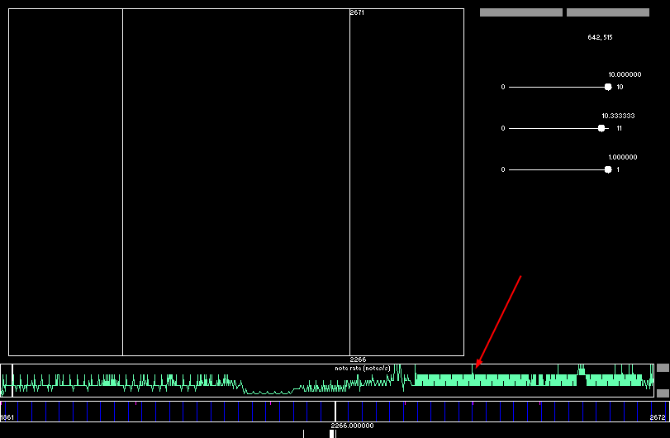Click the handle of the slider ending at 1
This screenshot has width=670, height=438.
tap(608, 169)
